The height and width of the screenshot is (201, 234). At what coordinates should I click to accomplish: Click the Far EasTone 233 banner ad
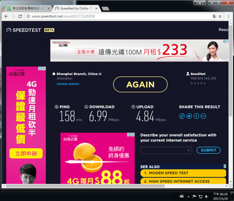(x=139, y=50)
